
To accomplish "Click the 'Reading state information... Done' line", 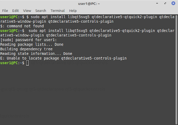I will (36, 54).
